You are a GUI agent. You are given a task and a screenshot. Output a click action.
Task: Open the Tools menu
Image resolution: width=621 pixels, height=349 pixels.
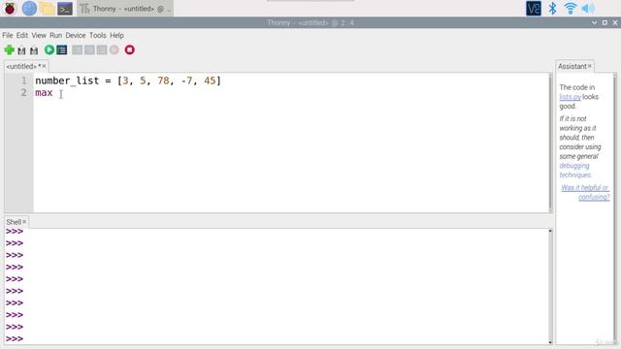(x=97, y=35)
